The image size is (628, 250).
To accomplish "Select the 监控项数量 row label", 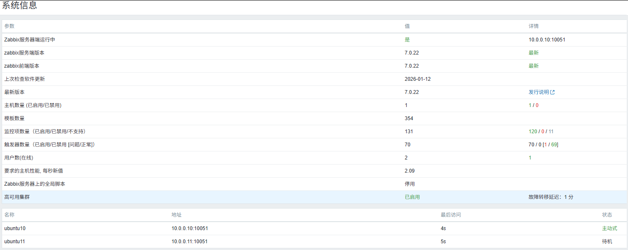I will pos(46,132).
